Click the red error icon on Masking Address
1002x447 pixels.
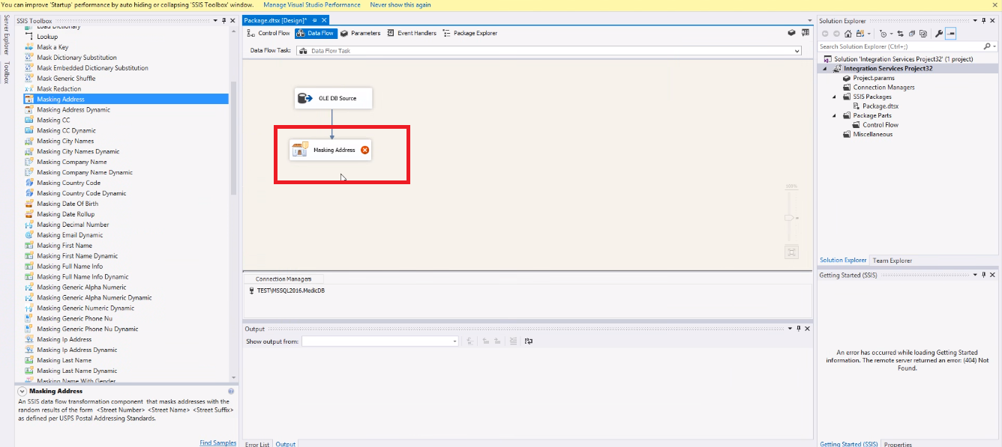click(x=364, y=150)
